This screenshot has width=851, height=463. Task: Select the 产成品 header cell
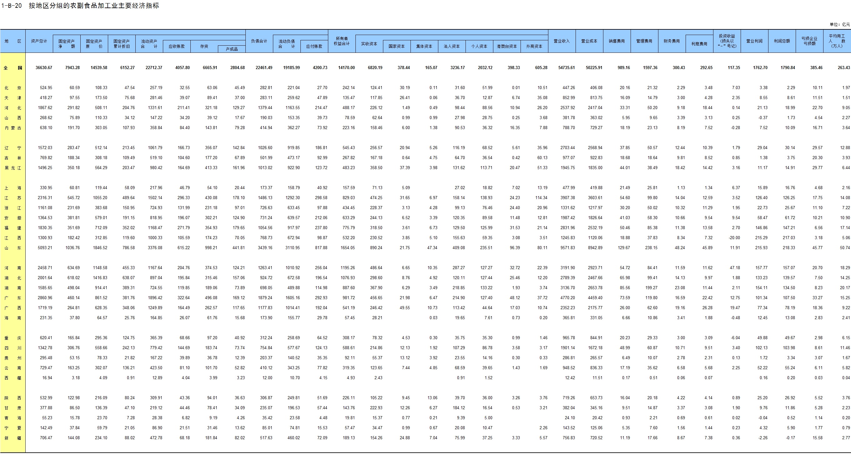pos(232,49)
